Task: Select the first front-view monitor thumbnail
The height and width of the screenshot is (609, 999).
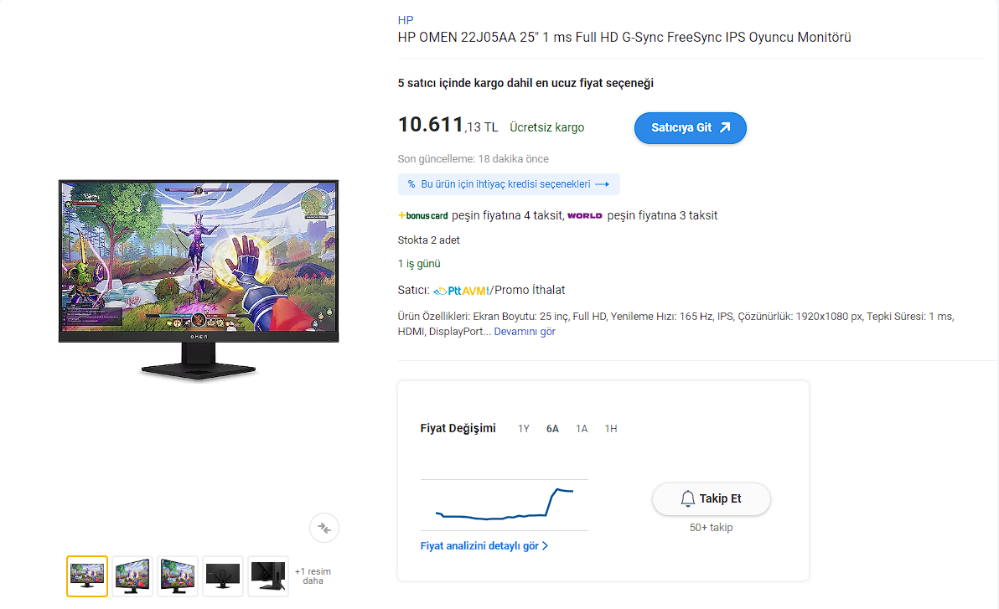Action: point(87,575)
